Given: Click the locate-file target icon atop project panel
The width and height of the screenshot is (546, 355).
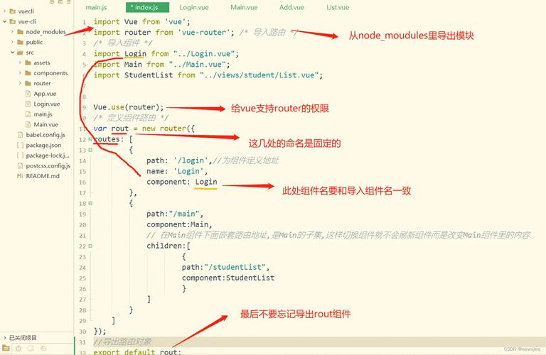Looking at the screenshot, I should click(51, 2).
